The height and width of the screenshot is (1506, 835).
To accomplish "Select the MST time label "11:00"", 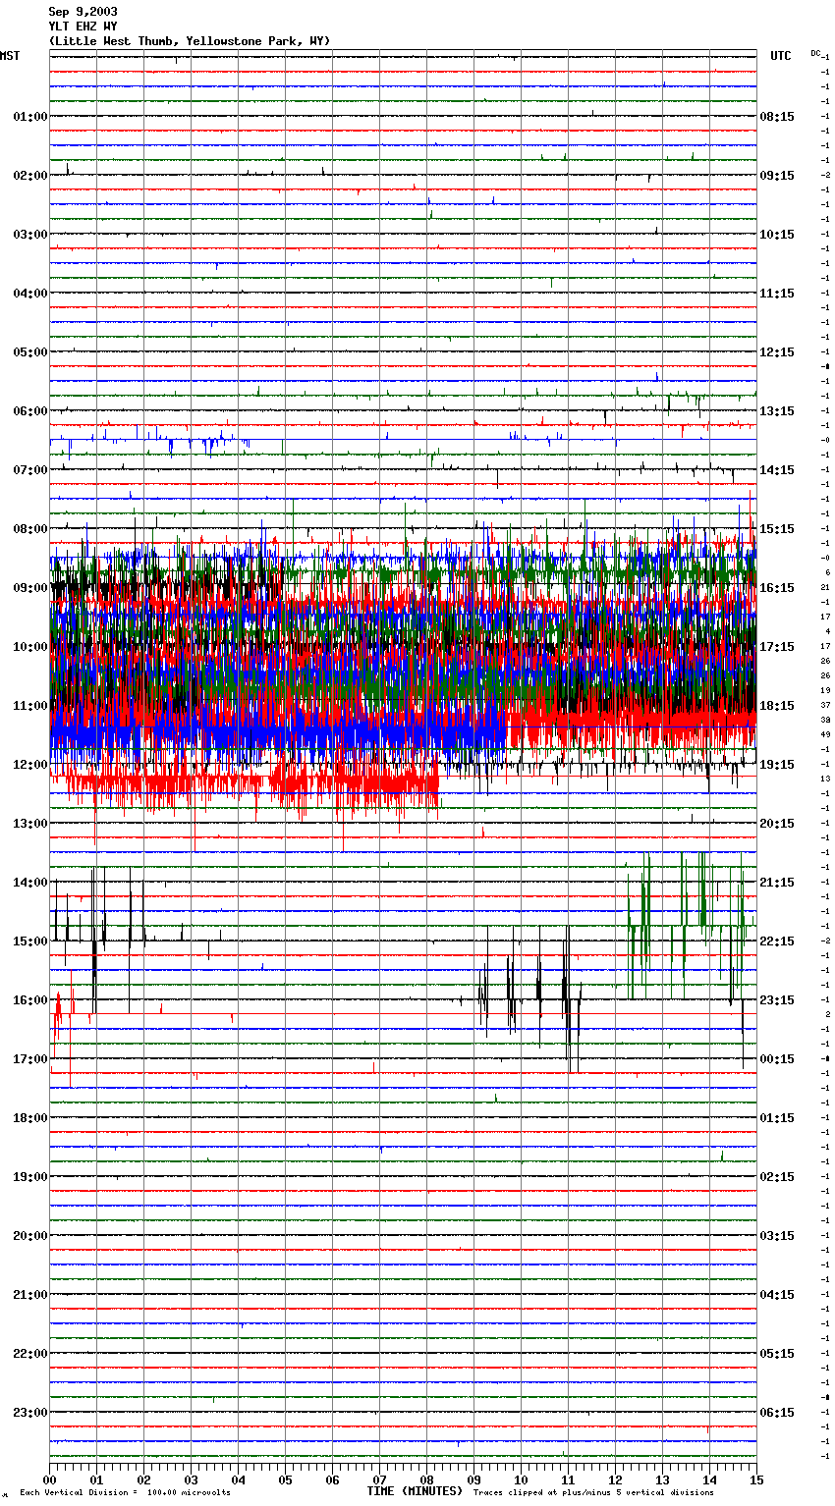I will (x=30, y=706).
